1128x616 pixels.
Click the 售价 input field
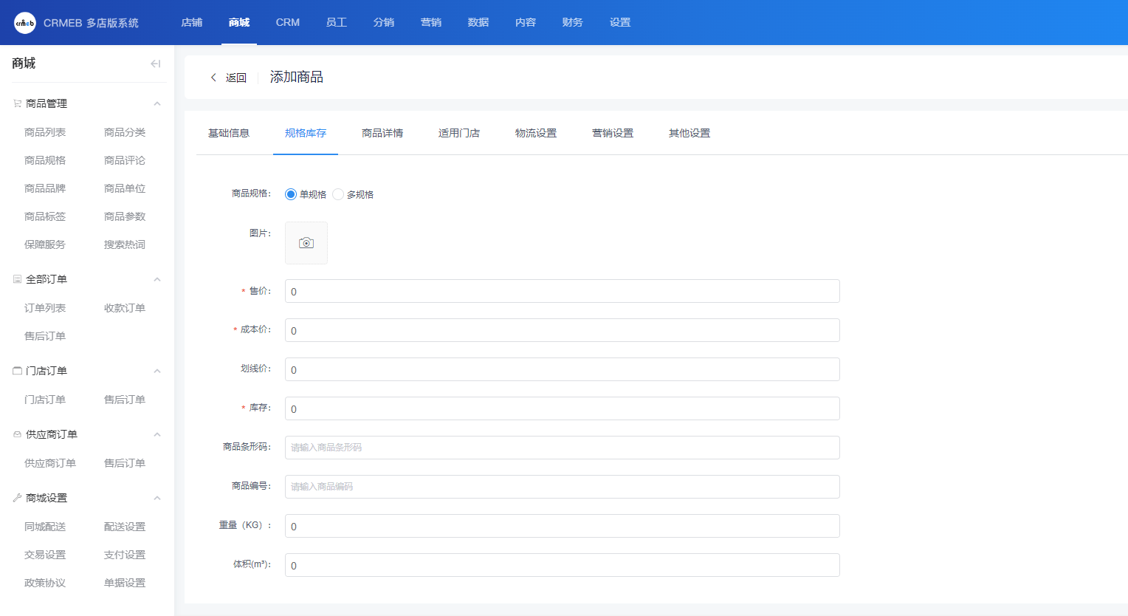(563, 291)
